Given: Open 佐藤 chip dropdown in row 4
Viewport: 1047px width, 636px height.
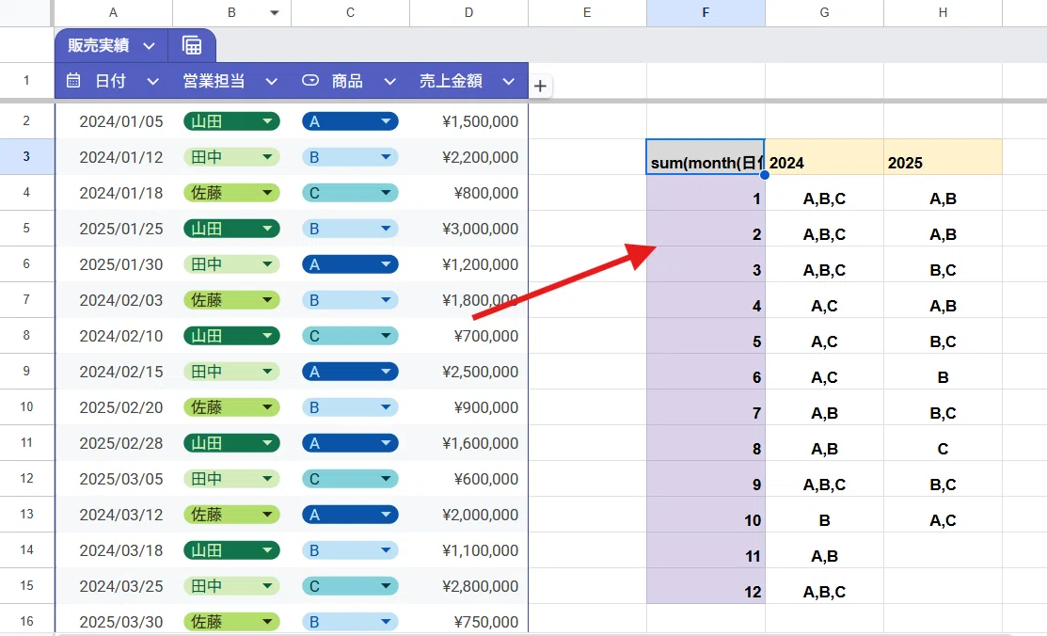Looking at the screenshot, I should [x=267, y=193].
